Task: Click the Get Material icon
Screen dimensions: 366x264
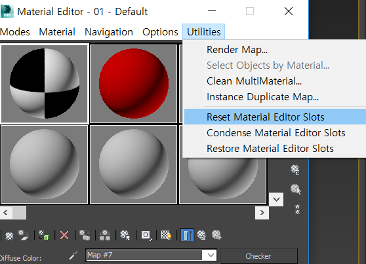Action: (9, 236)
